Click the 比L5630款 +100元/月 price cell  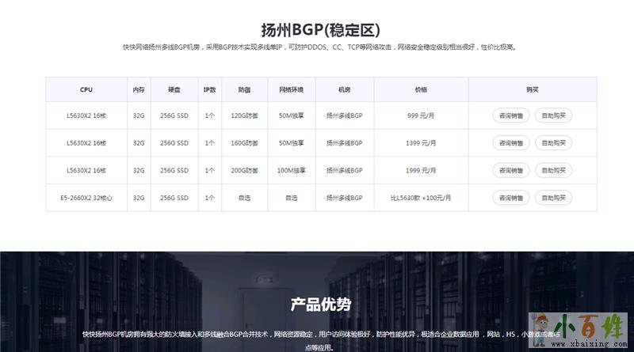[x=421, y=198]
